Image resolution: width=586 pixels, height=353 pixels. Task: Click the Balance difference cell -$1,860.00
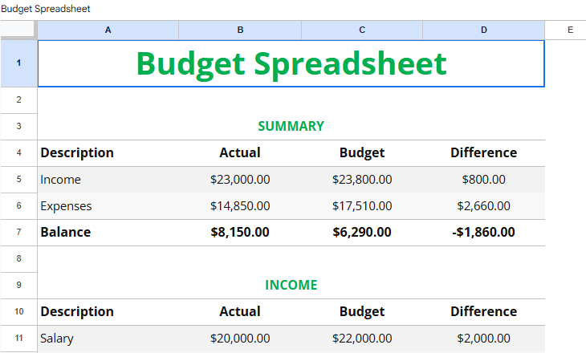pyautogui.click(x=484, y=233)
